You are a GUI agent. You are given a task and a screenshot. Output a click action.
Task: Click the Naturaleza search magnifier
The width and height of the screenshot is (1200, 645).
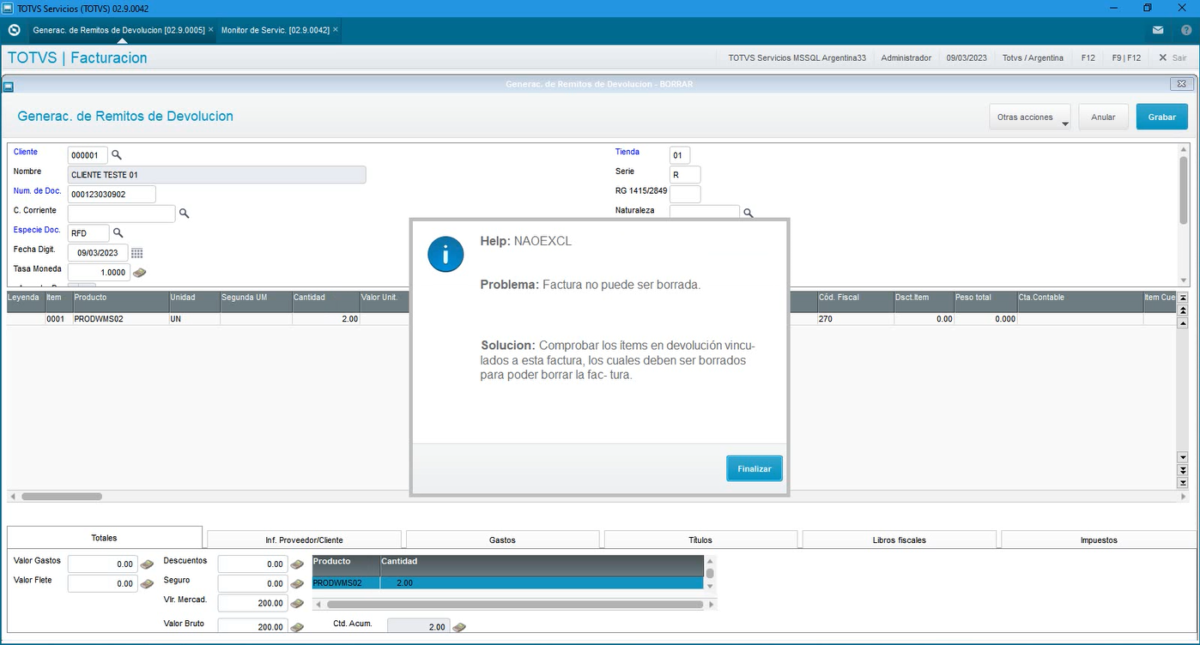coord(748,213)
